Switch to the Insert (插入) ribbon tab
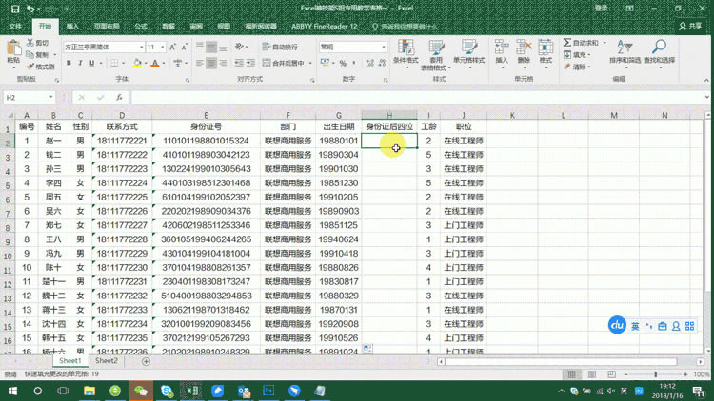The image size is (714, 401). 73,27
